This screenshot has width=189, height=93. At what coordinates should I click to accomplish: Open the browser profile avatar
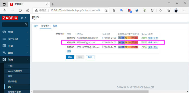coord(176,10)
